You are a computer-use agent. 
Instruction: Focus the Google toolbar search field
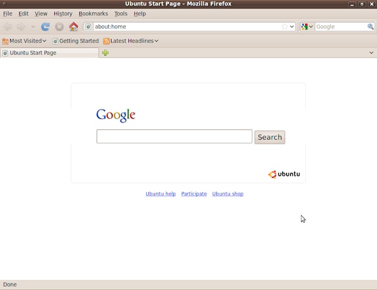point(341,27)
